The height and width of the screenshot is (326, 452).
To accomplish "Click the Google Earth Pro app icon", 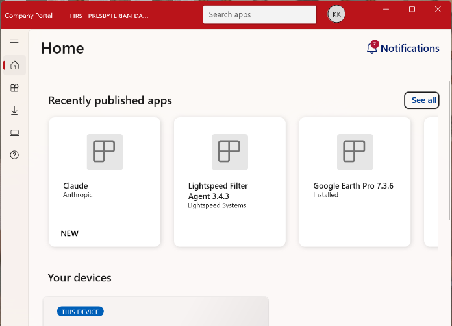I will pos(355,152).
